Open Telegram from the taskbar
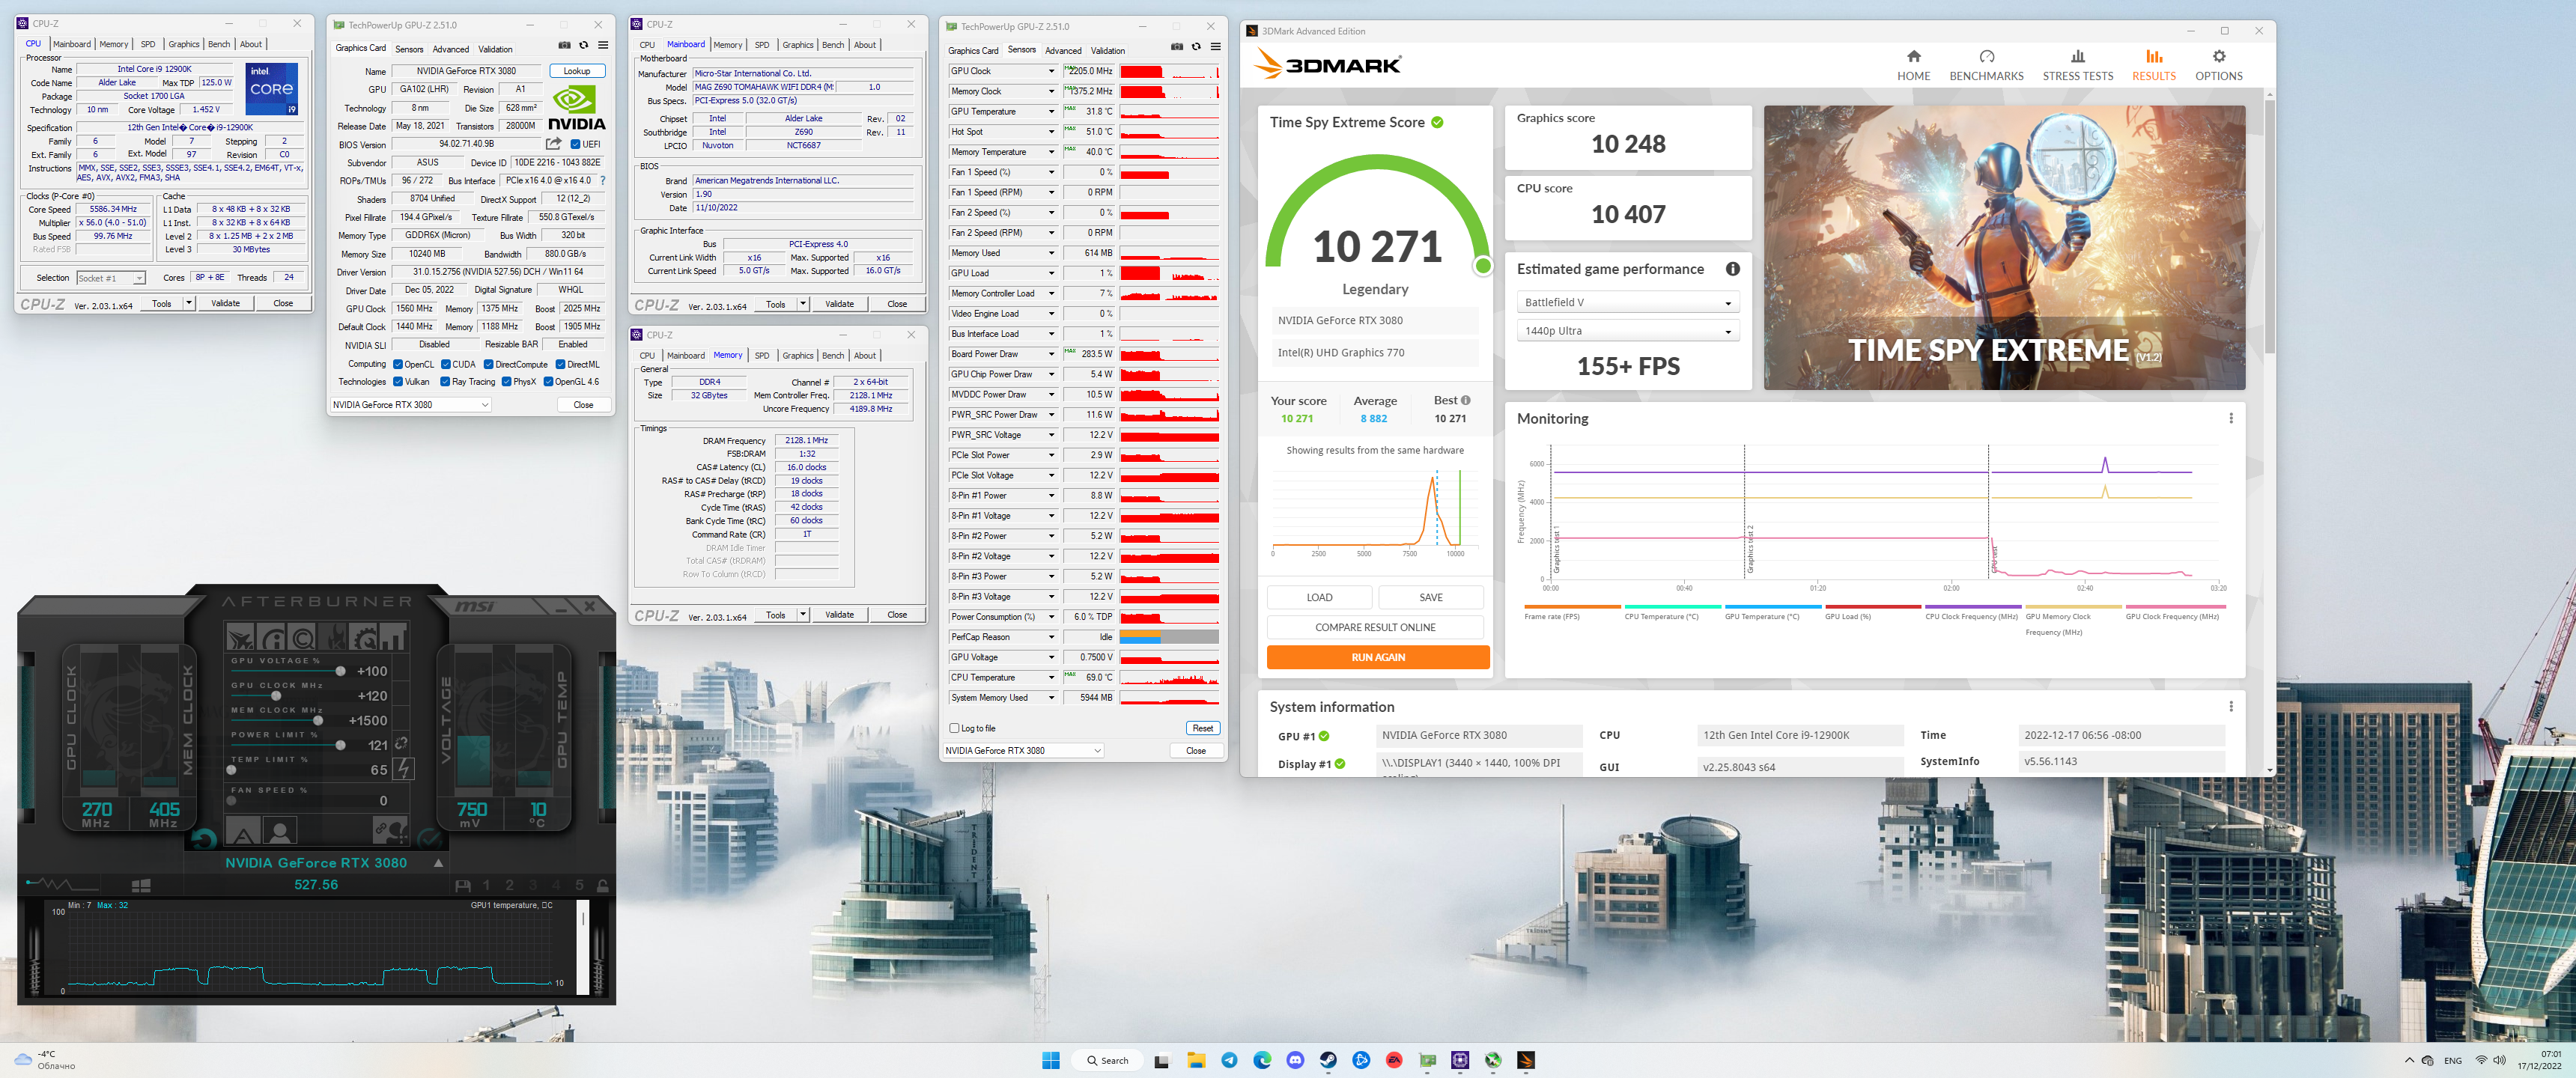Image resolution: width=2576 pixels, height=1078 pixels. coord(1229,1060)
